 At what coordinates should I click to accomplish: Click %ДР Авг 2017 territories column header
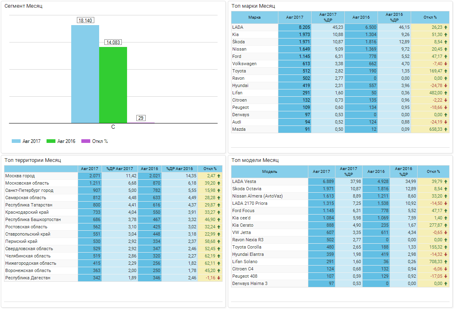[x=120, y=169]
